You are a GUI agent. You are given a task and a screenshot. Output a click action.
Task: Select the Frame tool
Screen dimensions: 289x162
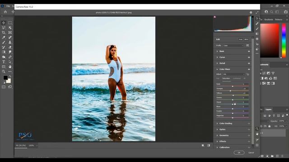10,32
